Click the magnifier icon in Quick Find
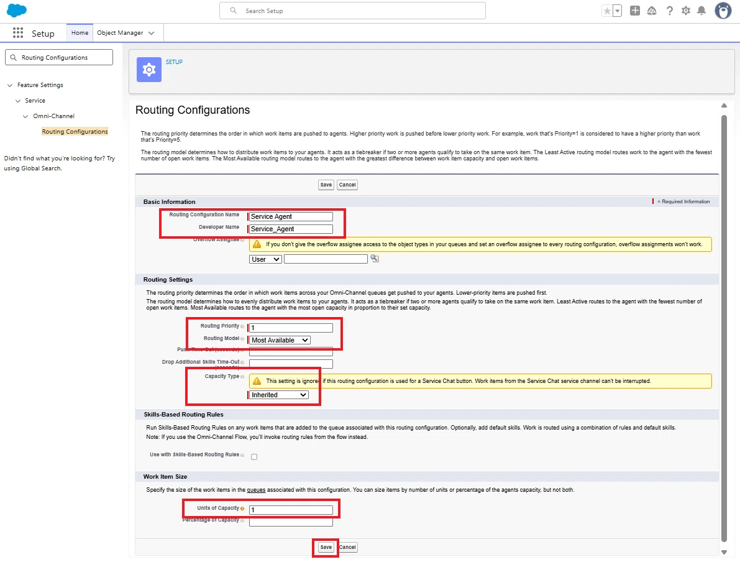The width and height of the screenshot is (740, 562). (13, 58)
